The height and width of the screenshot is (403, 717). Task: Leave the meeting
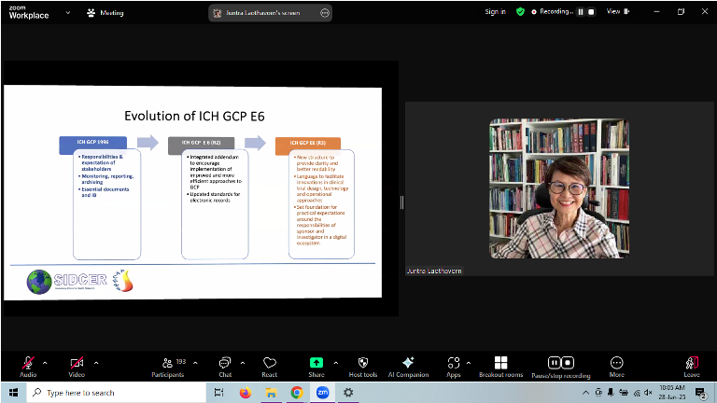tap(691, 365)
